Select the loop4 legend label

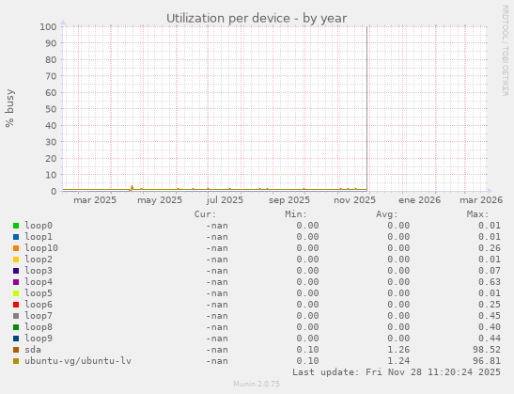tap(39, 282)
